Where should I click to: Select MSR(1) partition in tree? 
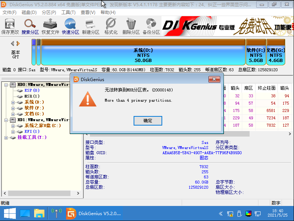32,96
